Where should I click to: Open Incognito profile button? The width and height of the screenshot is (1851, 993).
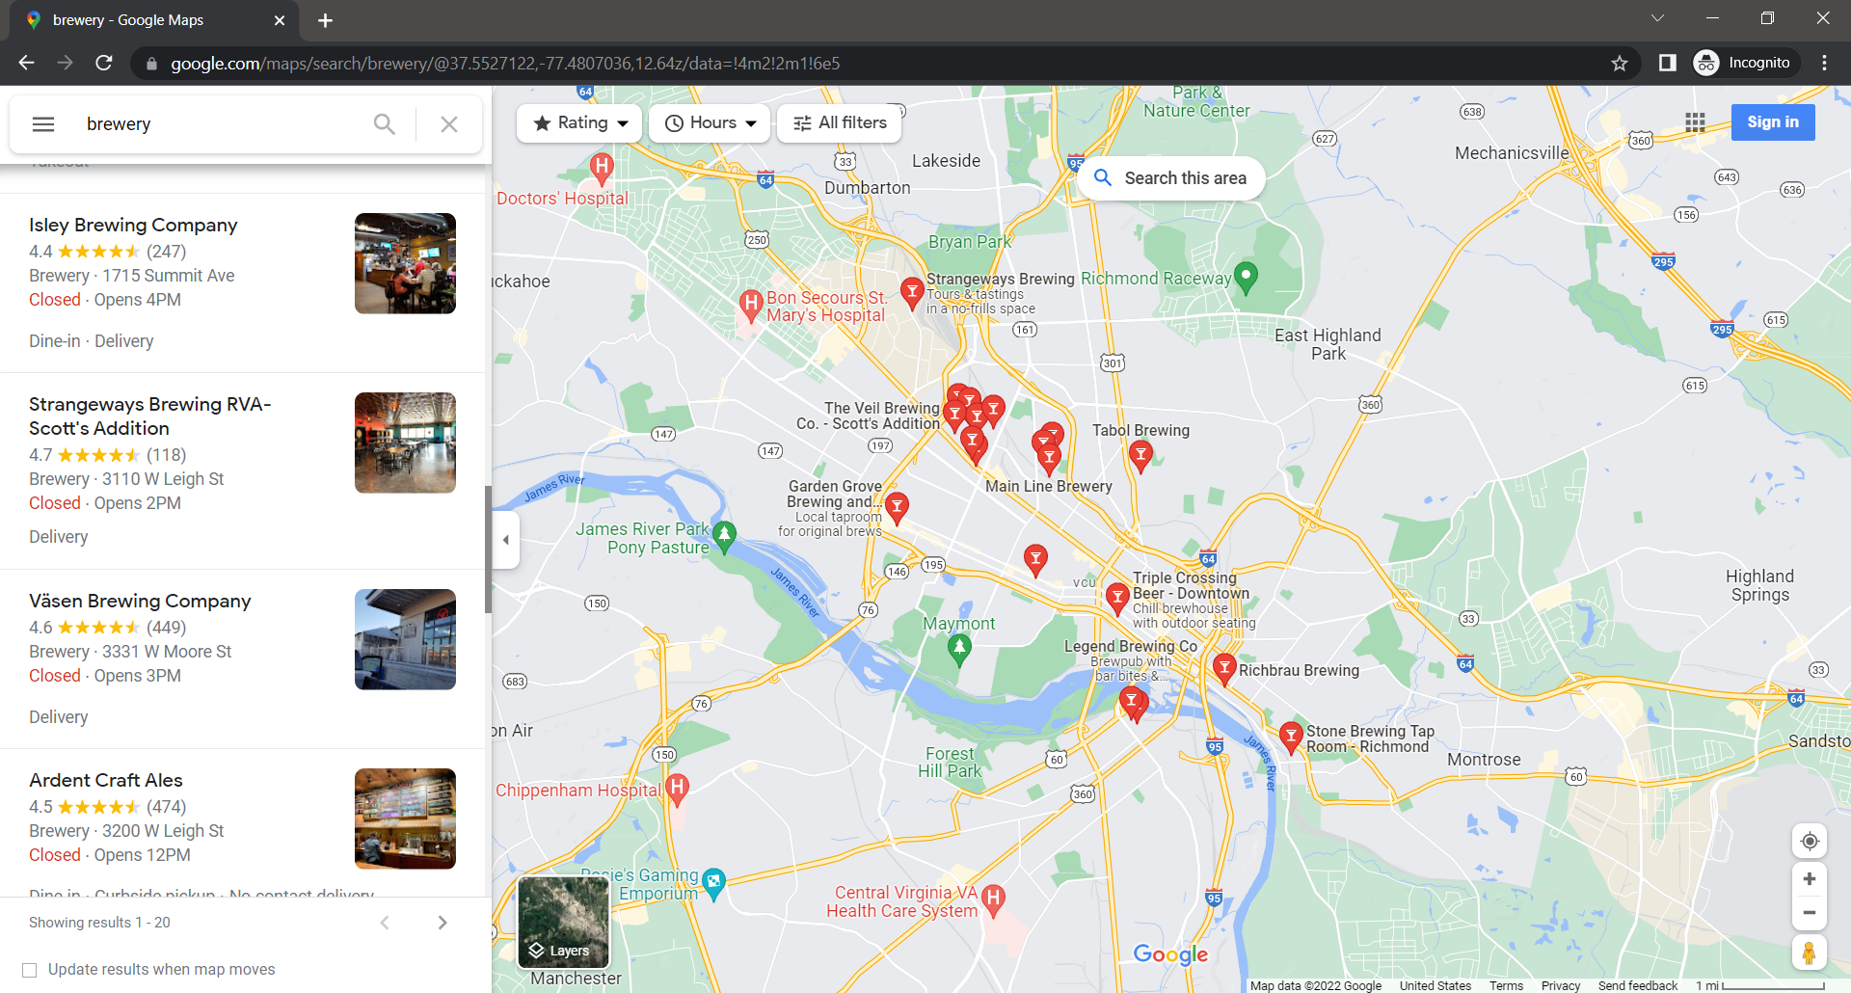click(1746, 63)
